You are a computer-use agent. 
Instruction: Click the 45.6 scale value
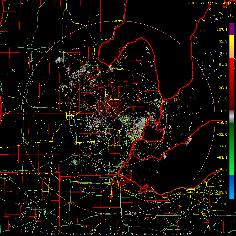click(x=223, y=76)
